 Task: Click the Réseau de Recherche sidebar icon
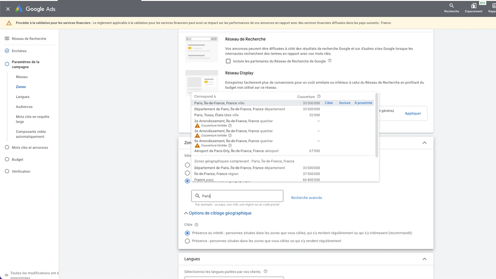(7, 39)
